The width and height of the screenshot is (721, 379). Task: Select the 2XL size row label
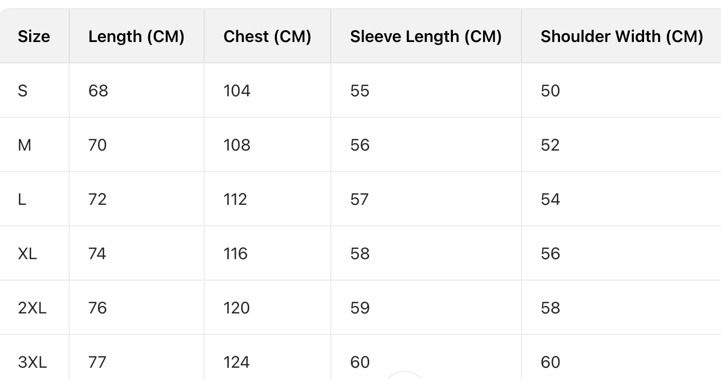(32, 308)
